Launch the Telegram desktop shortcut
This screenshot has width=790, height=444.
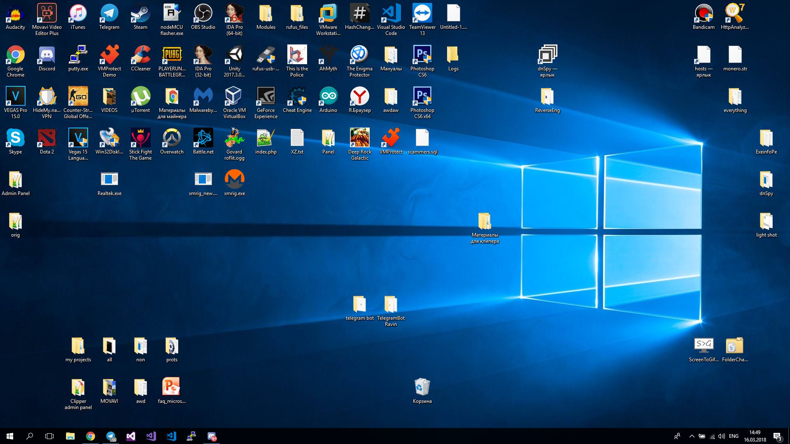point(109,17)
